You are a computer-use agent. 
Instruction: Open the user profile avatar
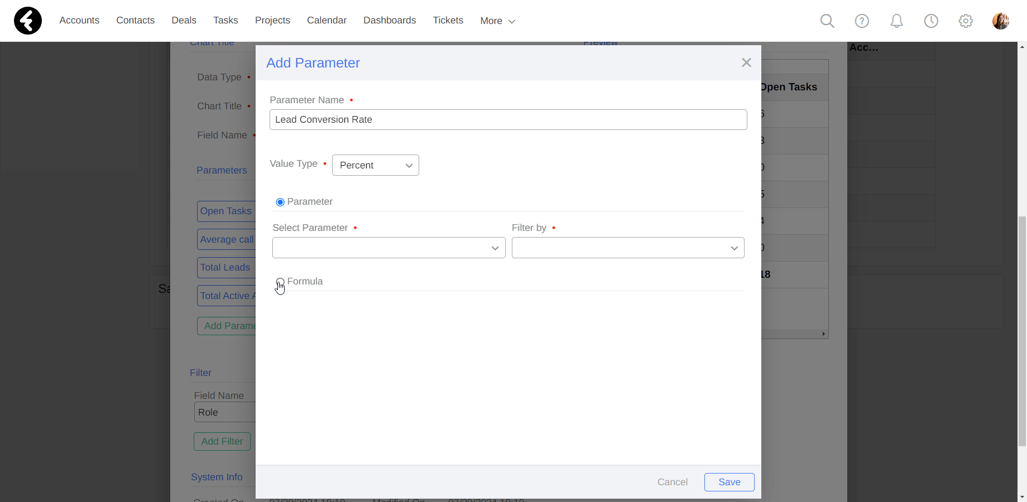(x=1001, y=21)
